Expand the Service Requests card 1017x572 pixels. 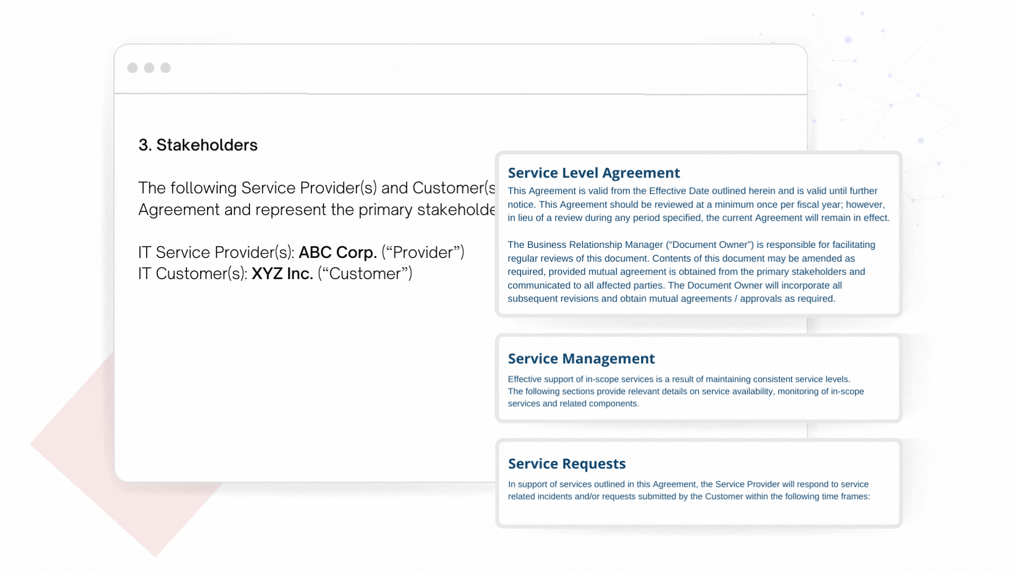[698, 482]
